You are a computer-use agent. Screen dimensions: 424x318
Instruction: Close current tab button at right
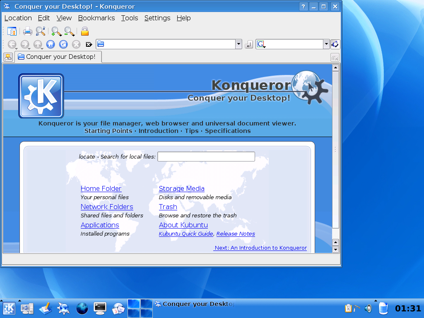[335, 58]
